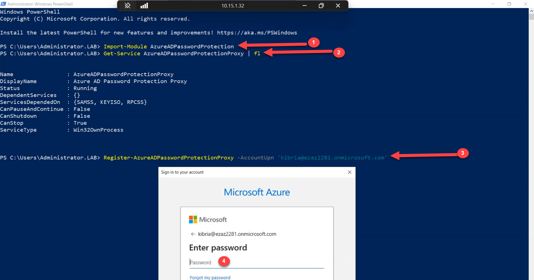Click the Administrator: Windows PowerShell title text

pyautogui.click(x=40, y=4)
